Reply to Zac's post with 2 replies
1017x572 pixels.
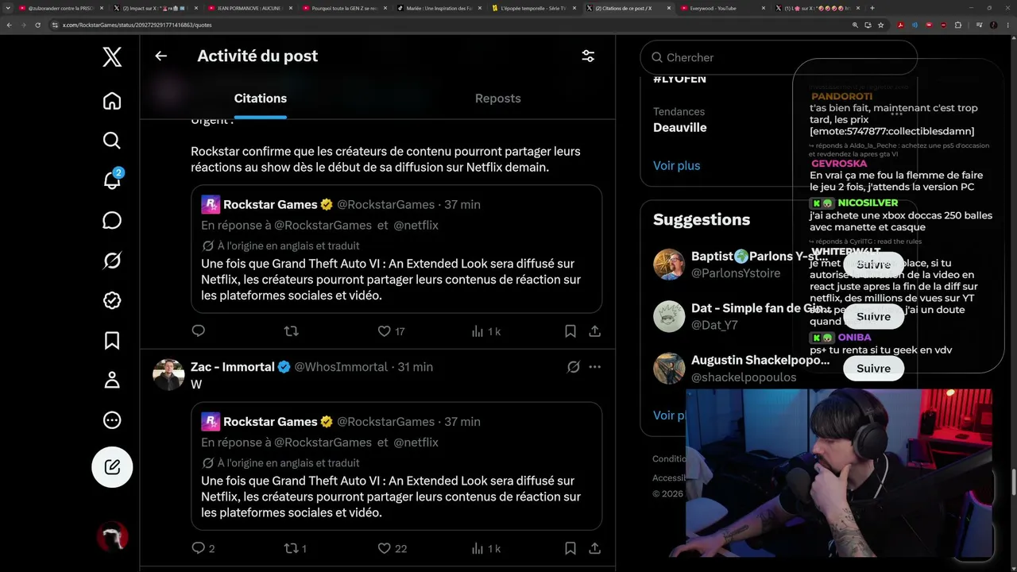pyautogui.click(x=203, y=548)
